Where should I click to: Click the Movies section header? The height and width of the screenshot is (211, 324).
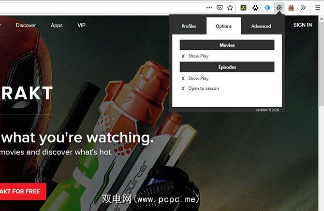[227, 45]
